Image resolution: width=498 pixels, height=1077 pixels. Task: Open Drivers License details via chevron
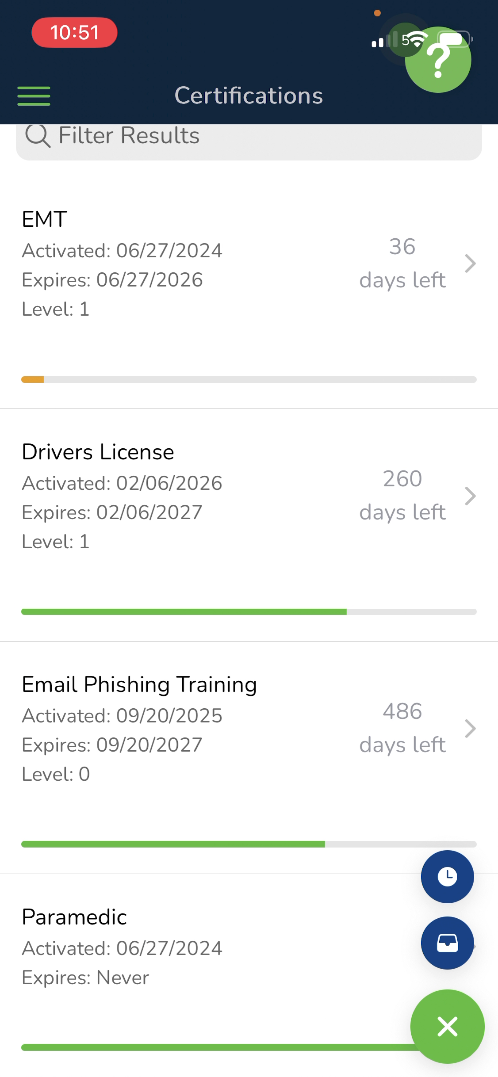(x=471, y=496)
